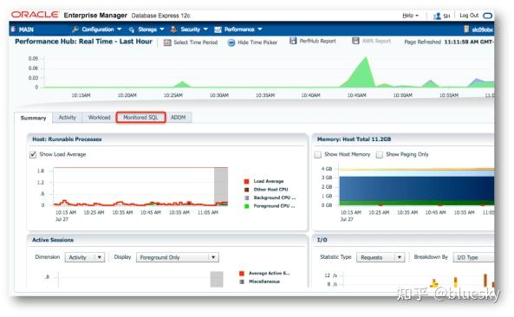Viewport: 514px width, 317px height.
Task: Open the Breakdown By I/O Type dropdown
Action: (x=473, y=257)
